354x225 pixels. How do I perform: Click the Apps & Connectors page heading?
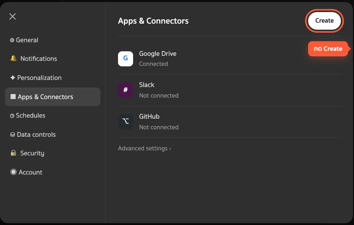click(x=153, y=21)
